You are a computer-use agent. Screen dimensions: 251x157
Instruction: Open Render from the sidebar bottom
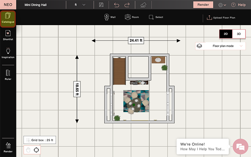tap(8, 147)
